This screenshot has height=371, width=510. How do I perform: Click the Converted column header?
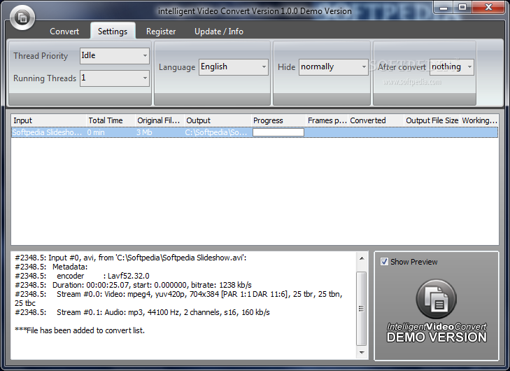376,120
